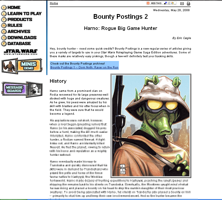
Task: Click the AddThis ellipsis more-services icon
Action: 175,4
